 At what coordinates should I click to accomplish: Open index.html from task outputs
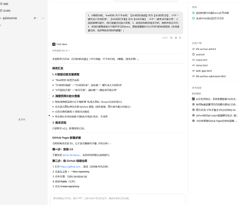202,60
